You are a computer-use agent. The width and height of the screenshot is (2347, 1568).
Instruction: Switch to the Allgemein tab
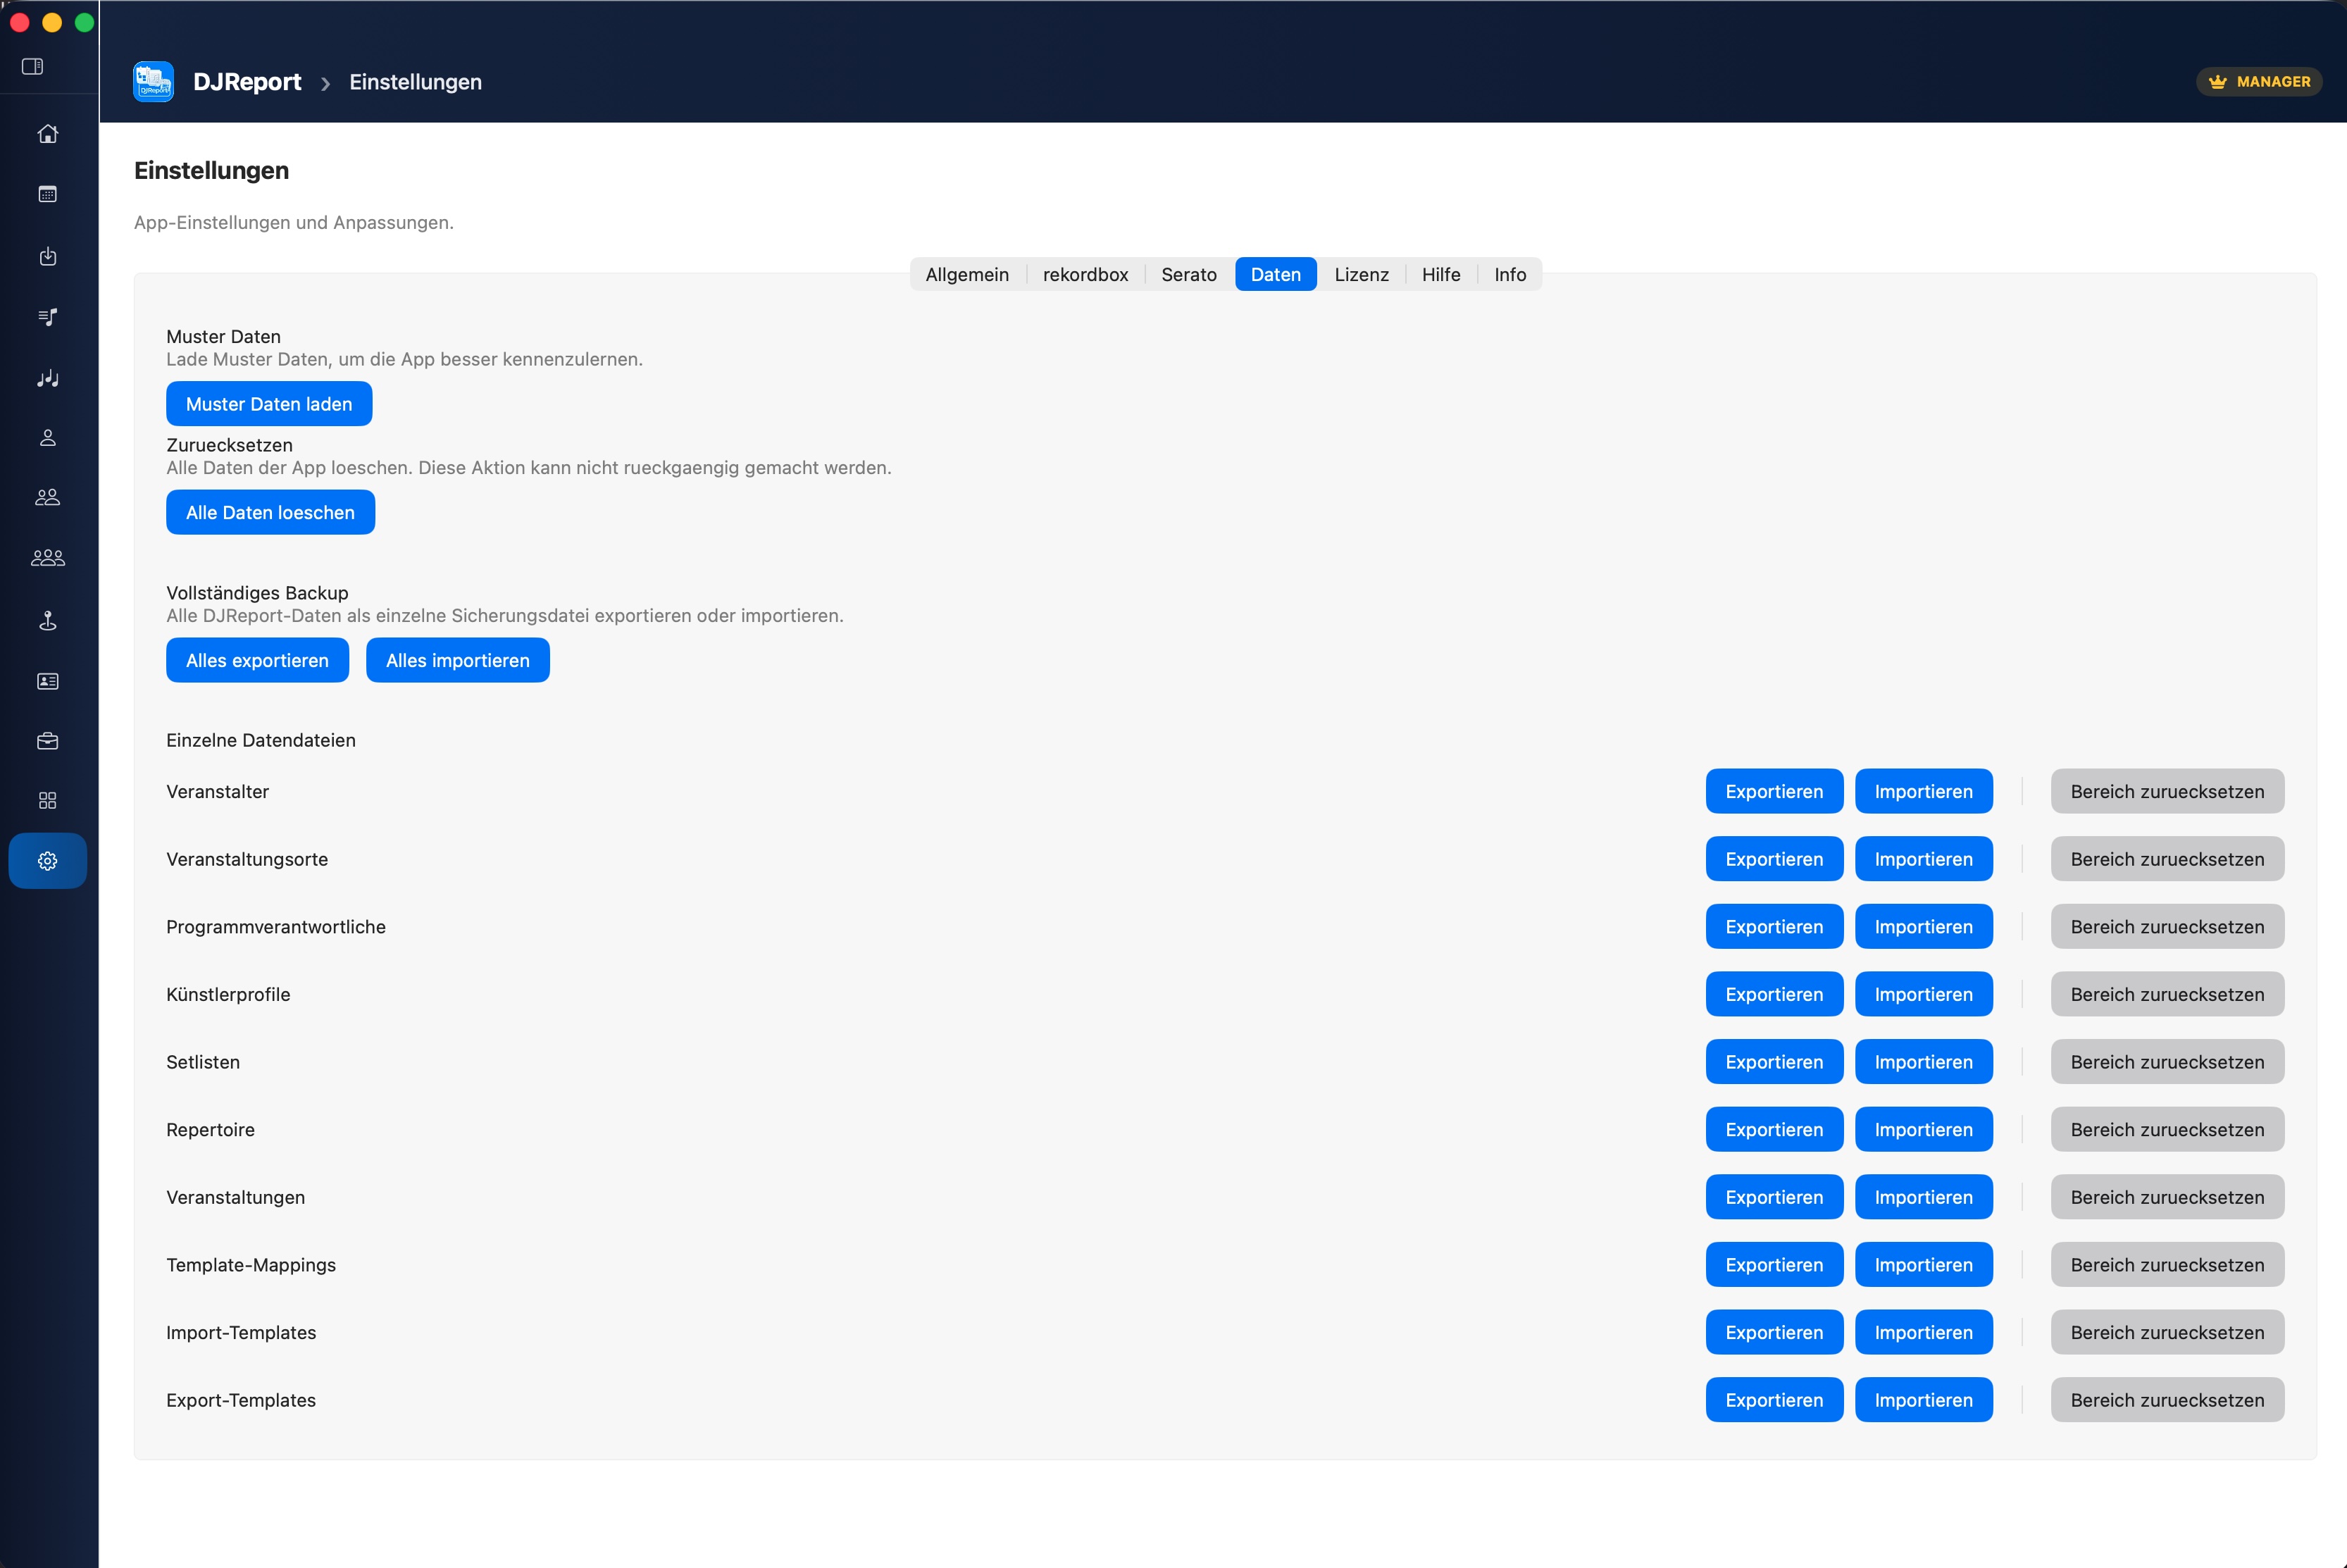(x=966, y=274)
